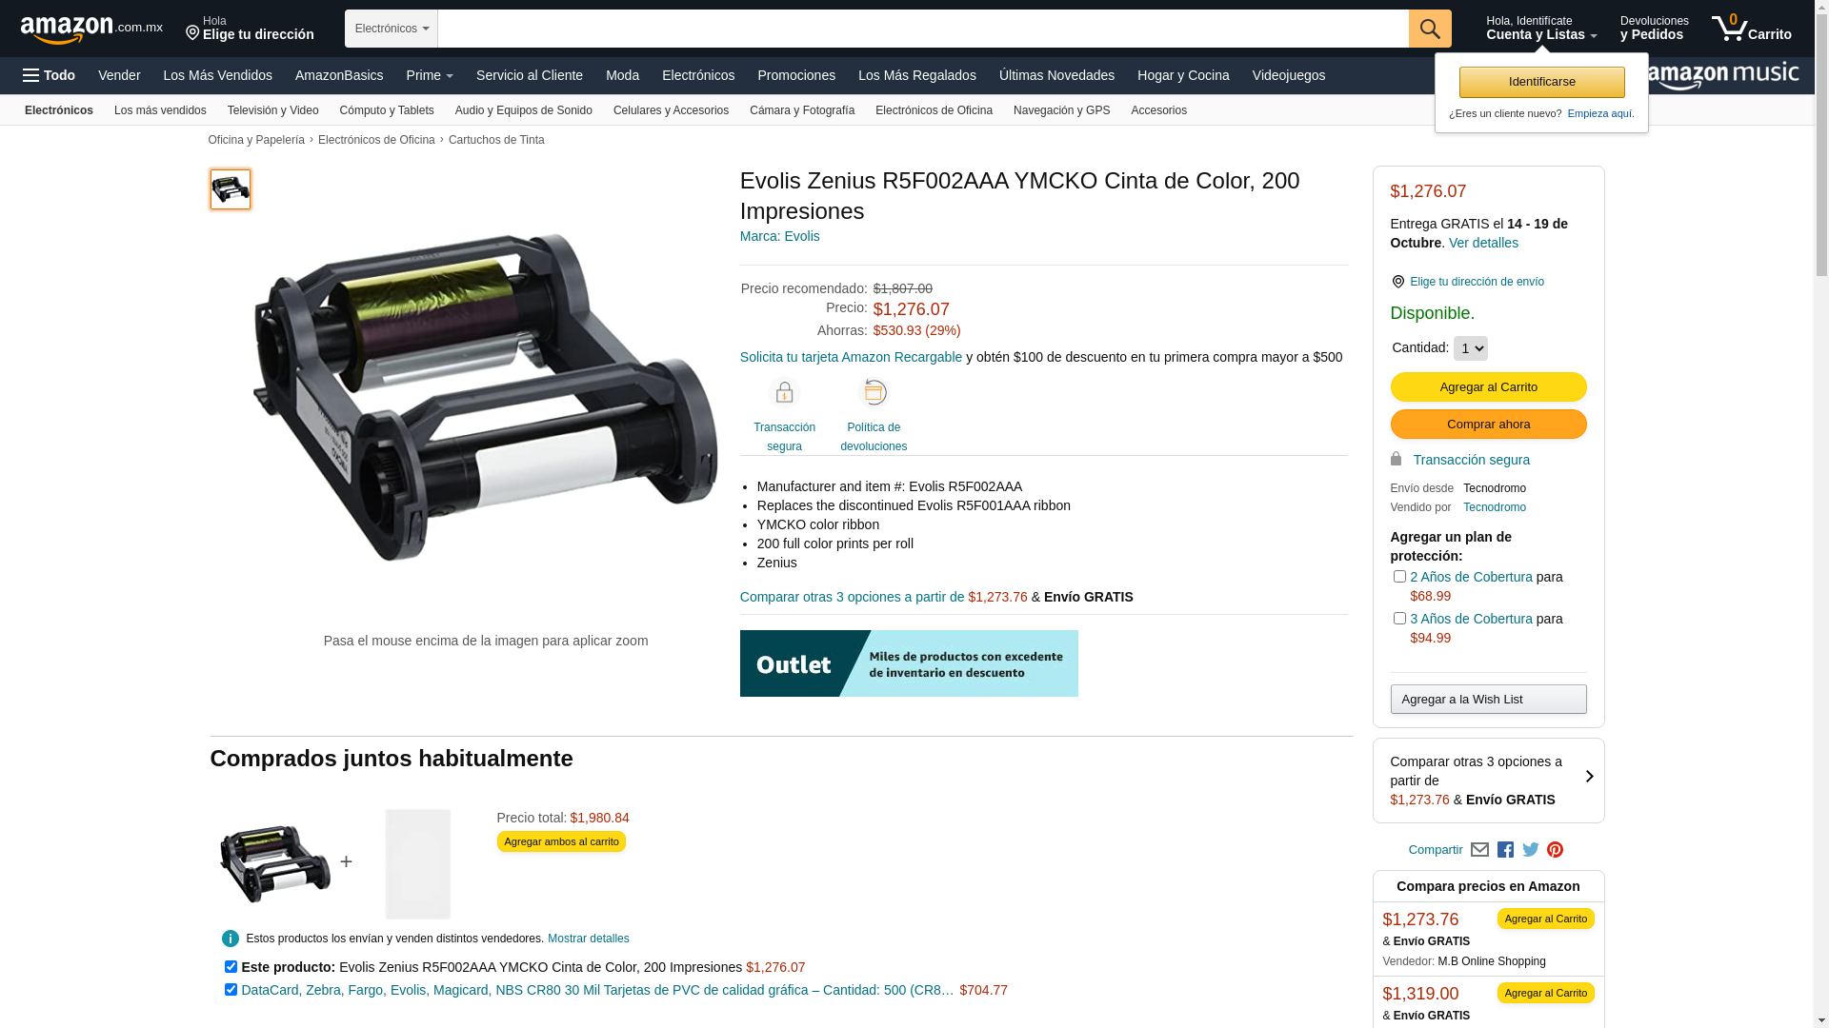This screenshot has height=1028, width=1829.
Task: Share product via email envelope icon
Action: [x=1479, y=849]
